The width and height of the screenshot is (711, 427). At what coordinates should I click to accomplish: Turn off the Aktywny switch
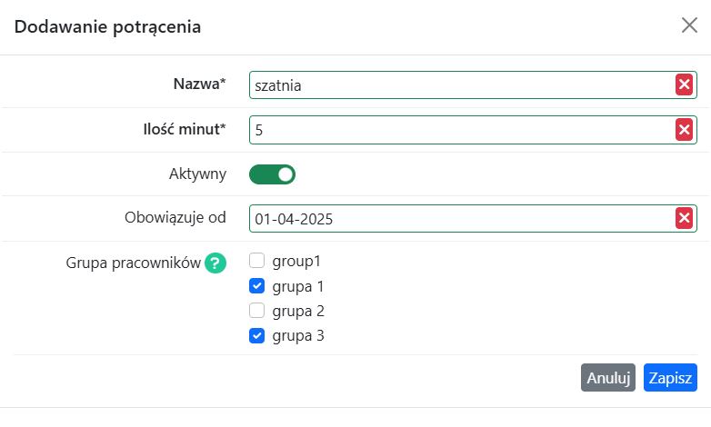pyautogui.click(x=273, y=174)
